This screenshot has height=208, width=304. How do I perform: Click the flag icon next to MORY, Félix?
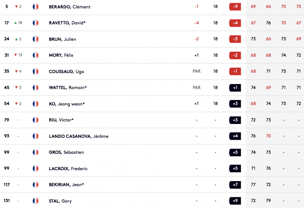pos(36,55)
